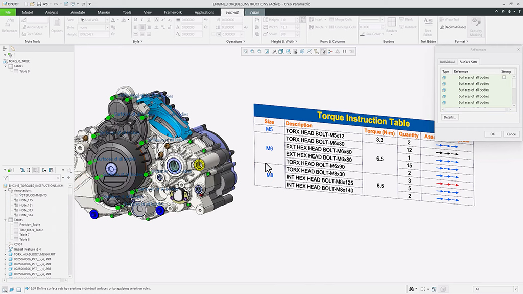523x294 pixels.
Task: Open file using the folder icon
Action: 32,4
